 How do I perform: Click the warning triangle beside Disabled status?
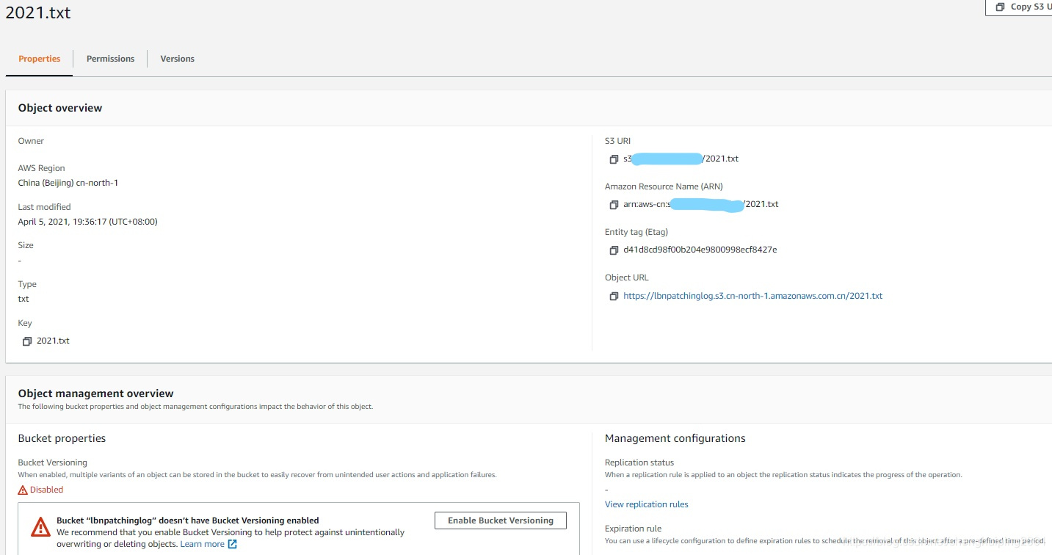[22, 489]
